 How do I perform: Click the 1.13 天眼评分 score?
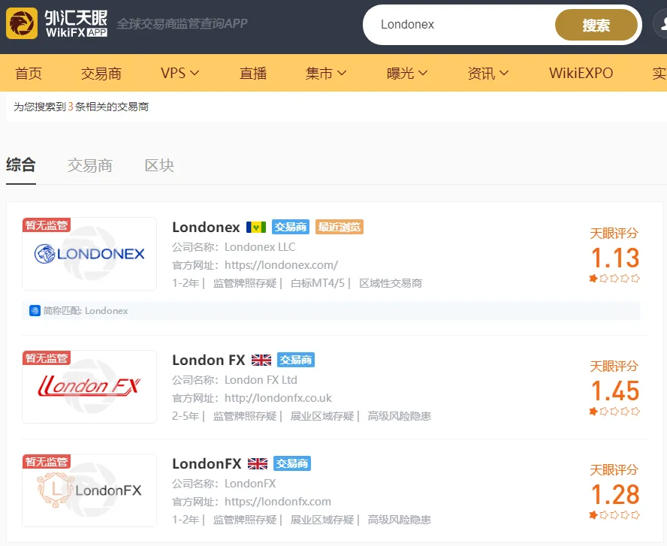(x=615, y=258)
